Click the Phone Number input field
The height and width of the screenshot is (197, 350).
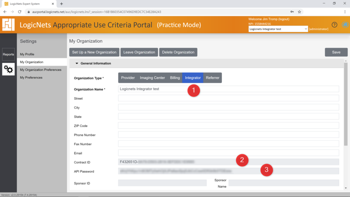[229, 135]
